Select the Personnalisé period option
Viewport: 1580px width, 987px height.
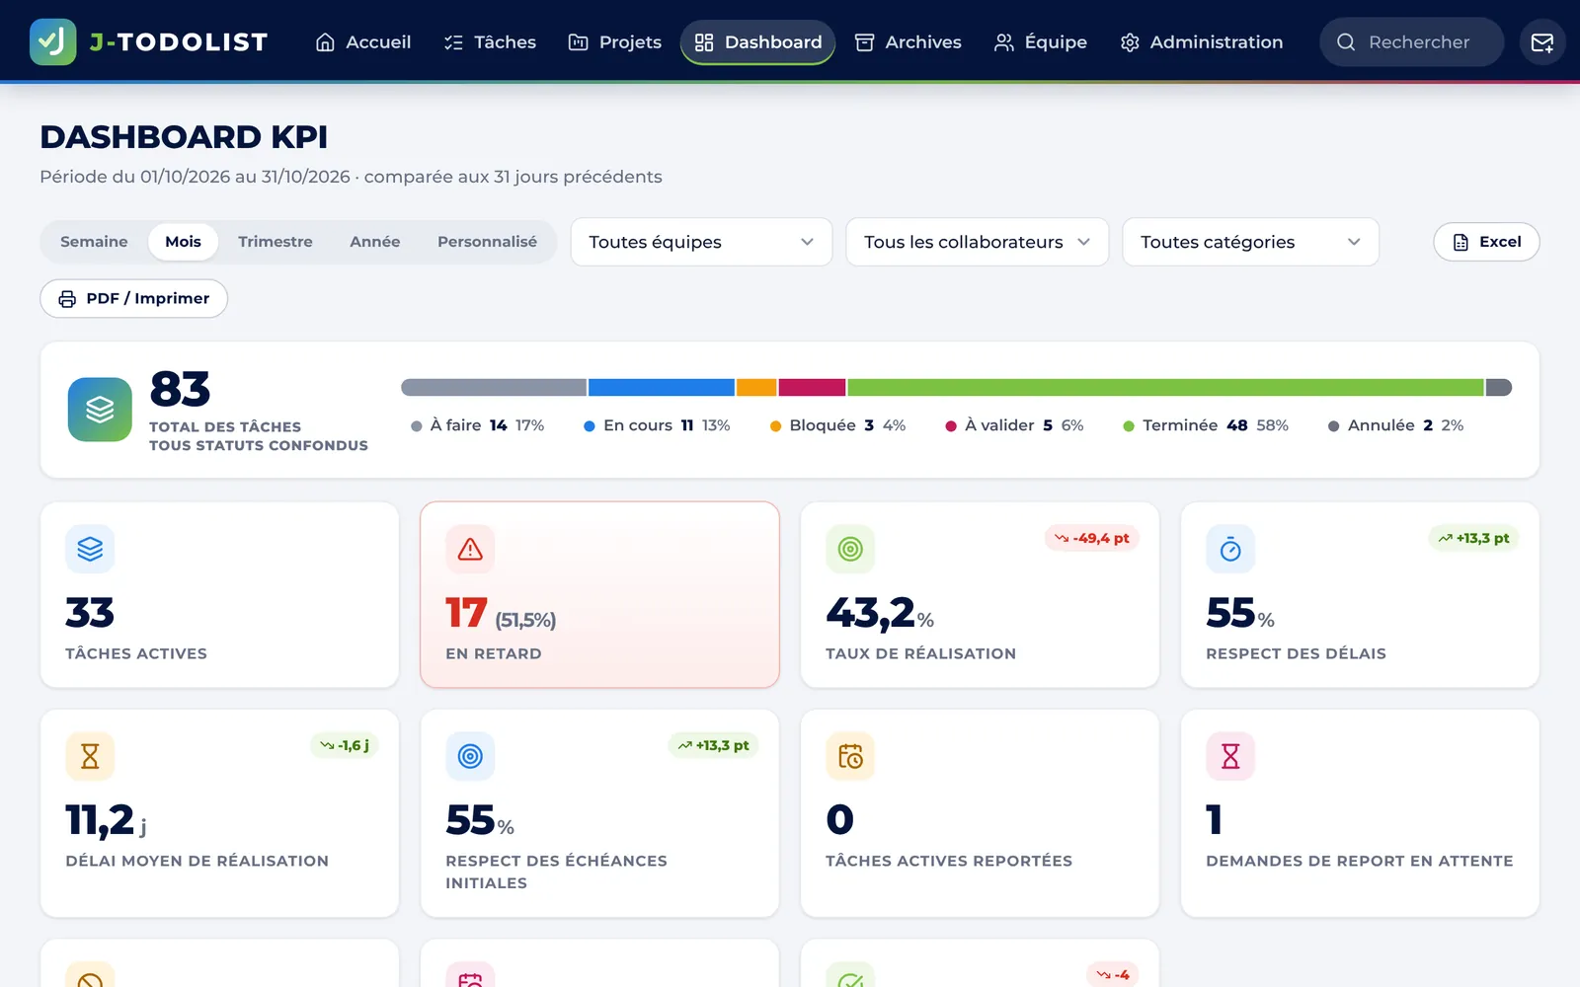coord(487,242)
